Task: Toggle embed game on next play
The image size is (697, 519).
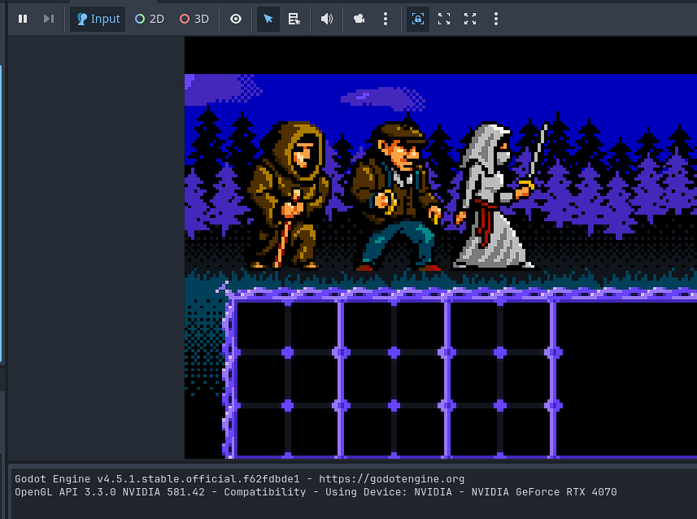Action: pos(418,19)
